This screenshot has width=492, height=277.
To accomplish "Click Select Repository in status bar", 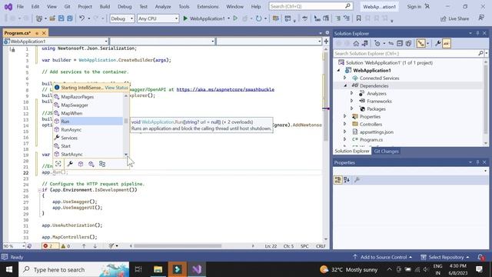I will point(446,257).
